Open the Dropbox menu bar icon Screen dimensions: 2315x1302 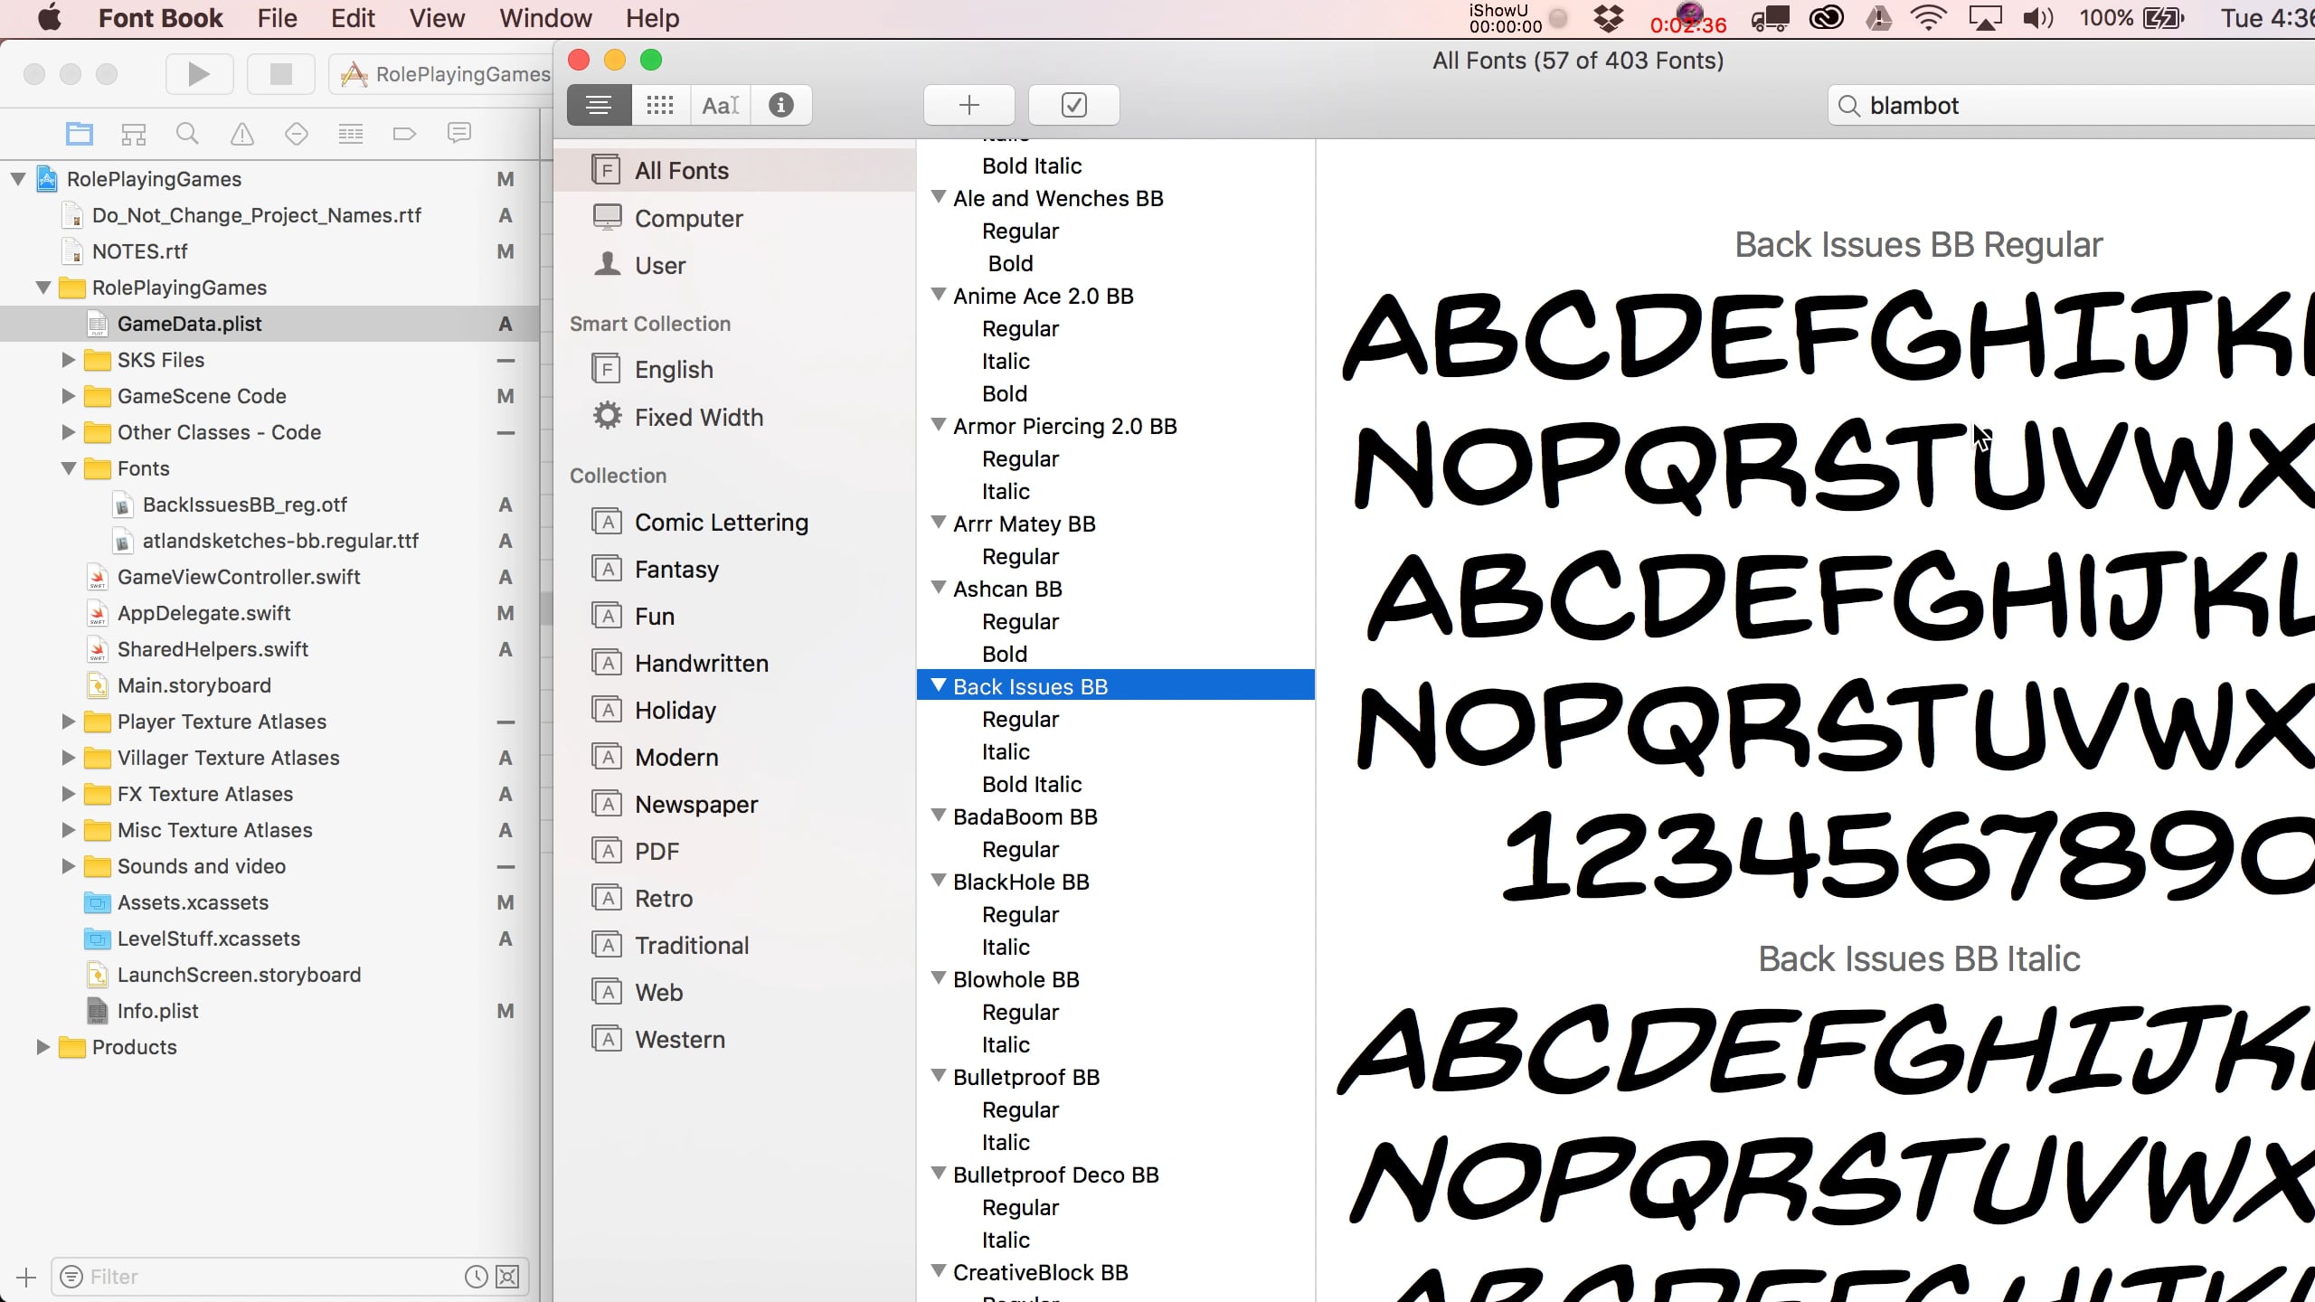tap(1607, 18)
